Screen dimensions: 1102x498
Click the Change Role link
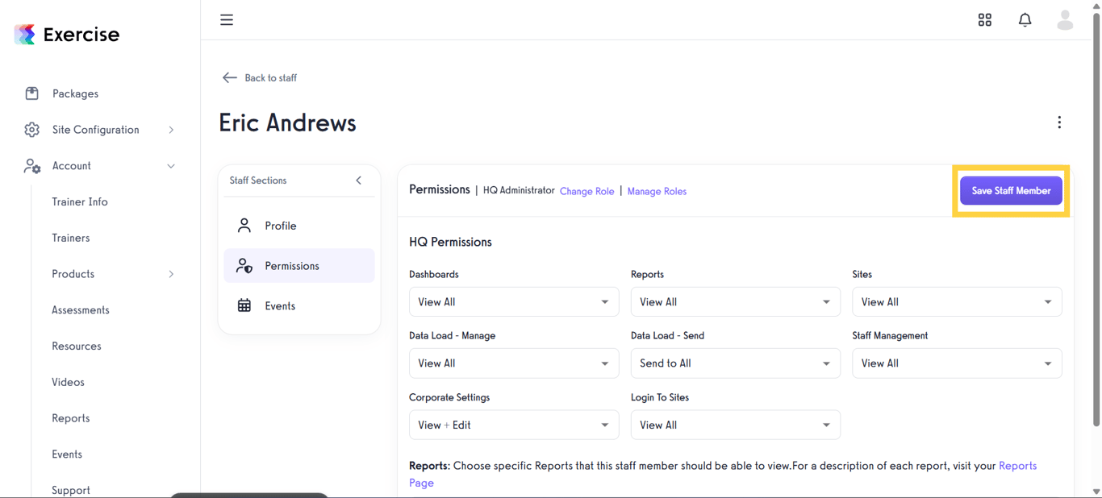pos(586,192)
